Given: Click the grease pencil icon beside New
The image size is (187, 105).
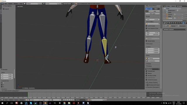Looking at the screenshot, I should pos(147,11).
